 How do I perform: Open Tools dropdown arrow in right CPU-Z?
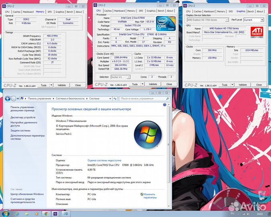point(232,85)
